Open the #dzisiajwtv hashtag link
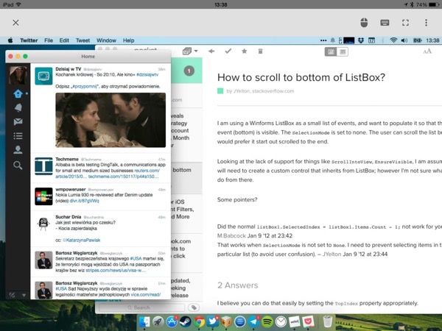442x331 pixels. tap(147, 74)
